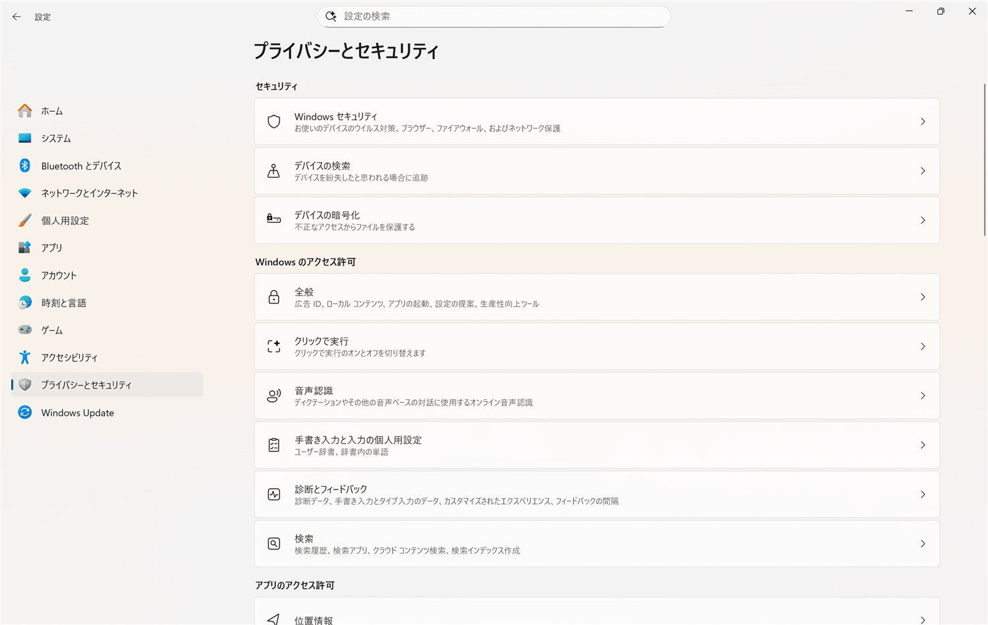Click the back arrow icon
The height and width of the screenshot is (625, 988).
(x=16, y=16)
